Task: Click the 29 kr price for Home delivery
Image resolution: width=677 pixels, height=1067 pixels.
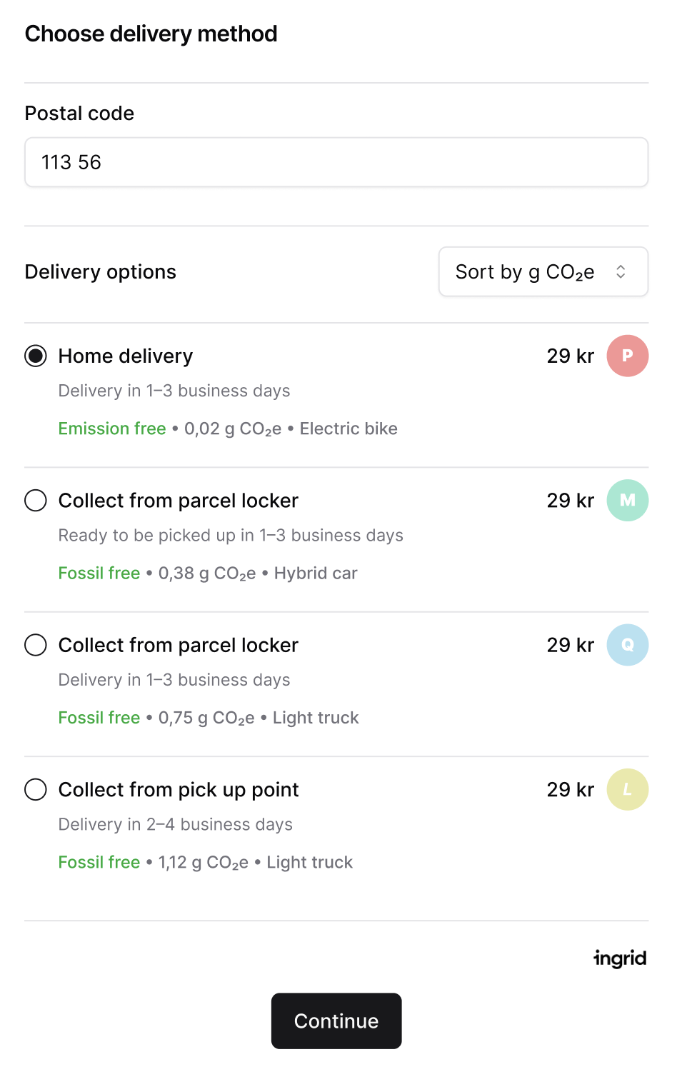Action: 570,356
